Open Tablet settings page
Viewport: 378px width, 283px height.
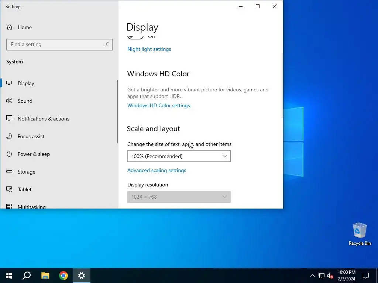tap(24, 189)
